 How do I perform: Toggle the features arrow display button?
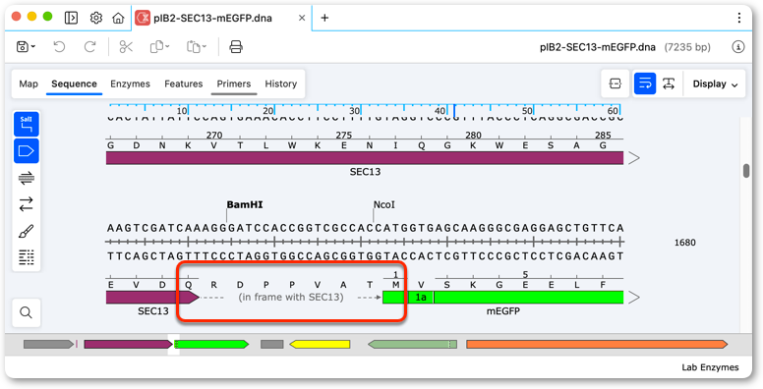point(27,150)
